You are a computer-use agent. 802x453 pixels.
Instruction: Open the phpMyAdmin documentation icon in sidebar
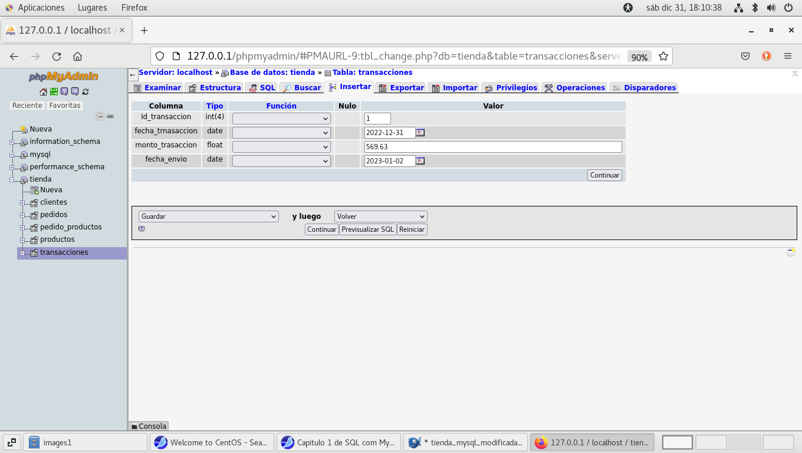(x=64, y=91)
